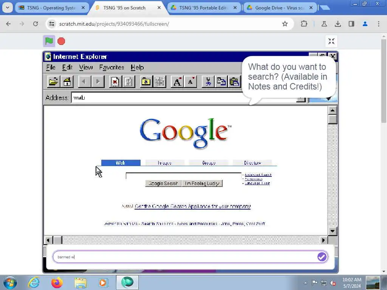Click the Chrome URL address bar
The width and height of the screenshot is (387, 290).
pyautogui.click(x=169, y=24)
